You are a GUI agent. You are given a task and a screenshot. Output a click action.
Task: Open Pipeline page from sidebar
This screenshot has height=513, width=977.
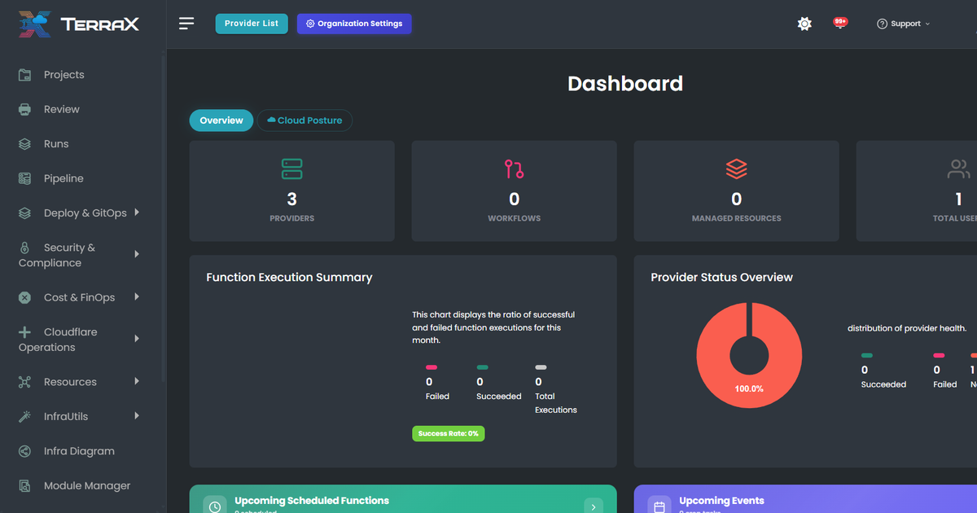point(64,178)
